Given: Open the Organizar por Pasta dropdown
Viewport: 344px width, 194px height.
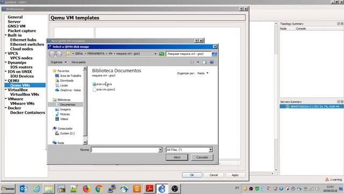Looking at the screenshot, I should pos(203,73).
